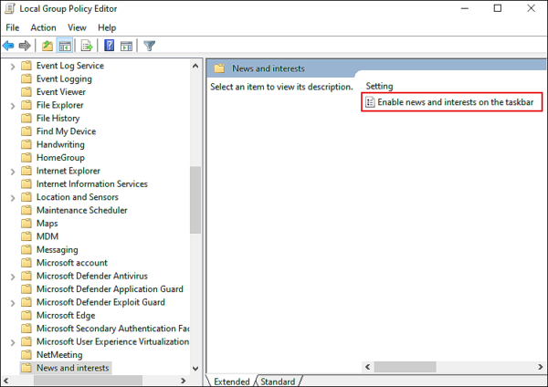Open Help via blue question-mark icon

pos(109,46)
